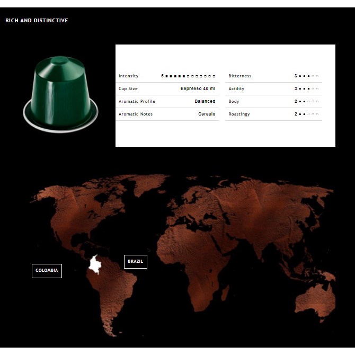
Task: Click the Espresso 40 ml cup size value
Action: point(198,89)
